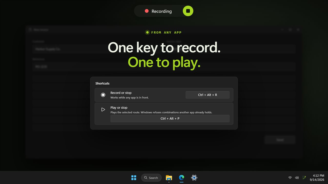The width and height of the screenshot is (328, 184).
Task: Click the record circle icon in Shortcuts
Action: [x=103, y=95]
